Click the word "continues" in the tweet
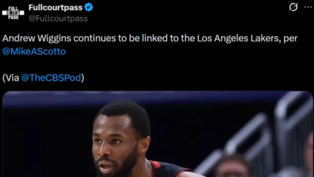Image resolution: width=314 pixels, height=177 pixels. (94, 38)
